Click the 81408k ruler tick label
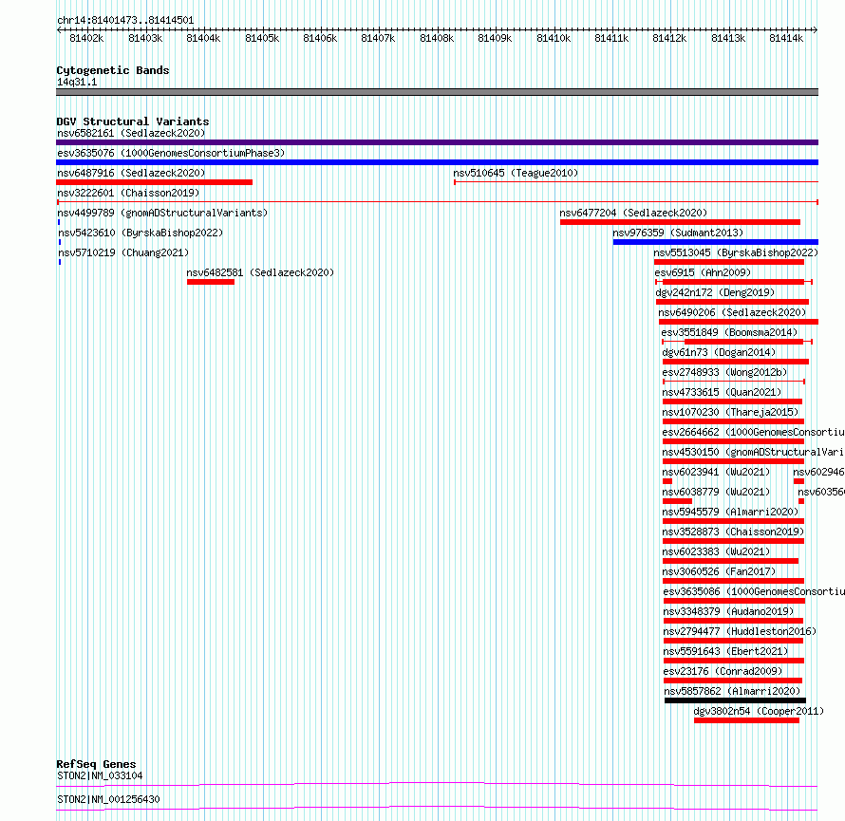 click(437, 38)
